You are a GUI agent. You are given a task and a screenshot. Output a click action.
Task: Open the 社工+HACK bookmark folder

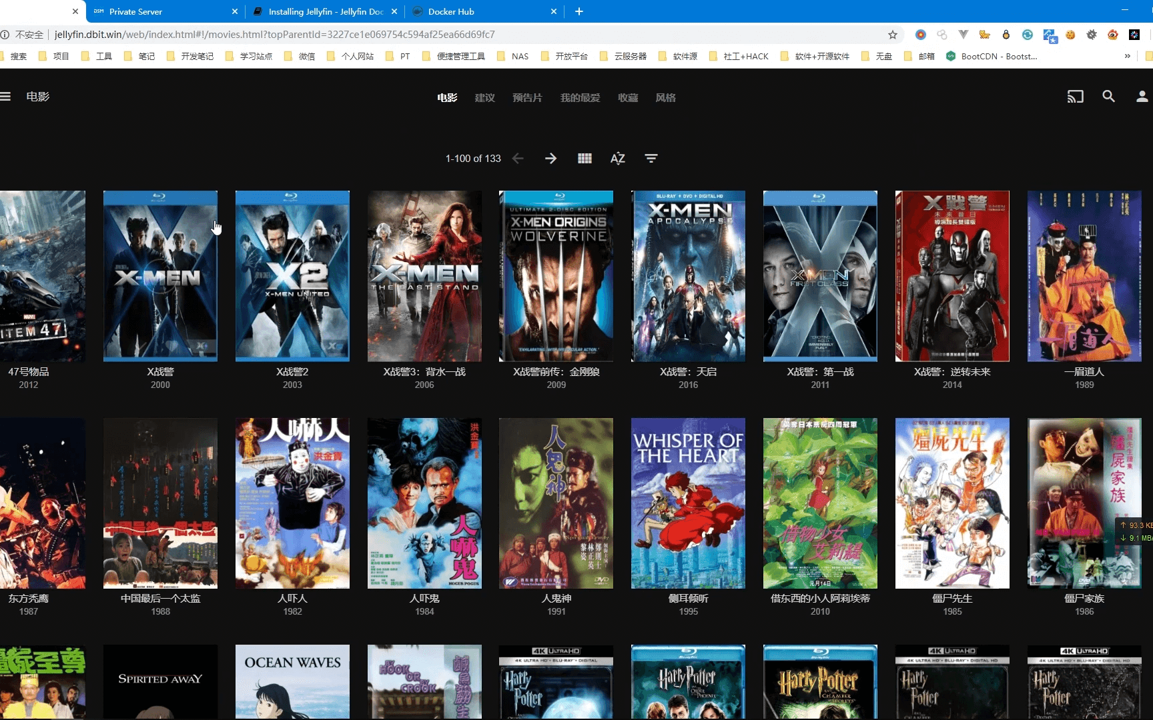click(739, 56)
